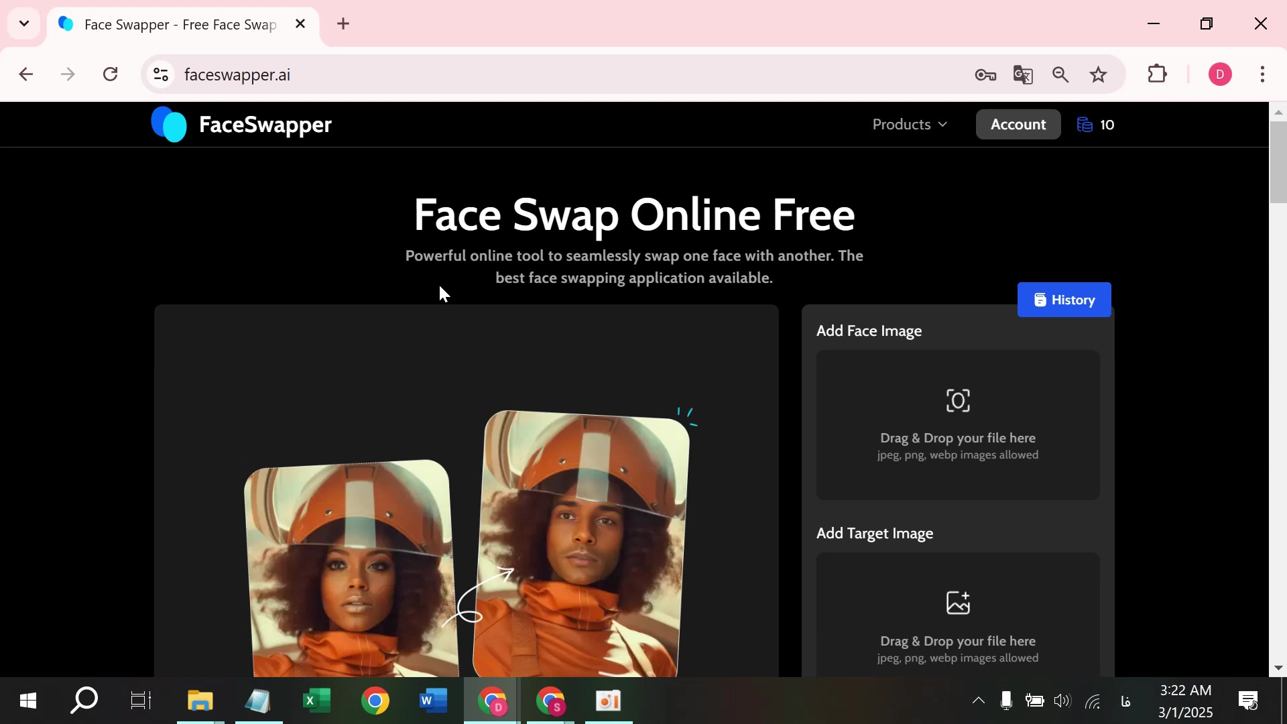
Task: Open the clock showing 3:22 AM
Action: pyautogui.click(x=1186, y=701)
